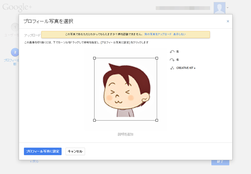The height and width of the screenshot is (174, 251).
Task: Click 別の写真をアップロード link
Action: [158, 34]
